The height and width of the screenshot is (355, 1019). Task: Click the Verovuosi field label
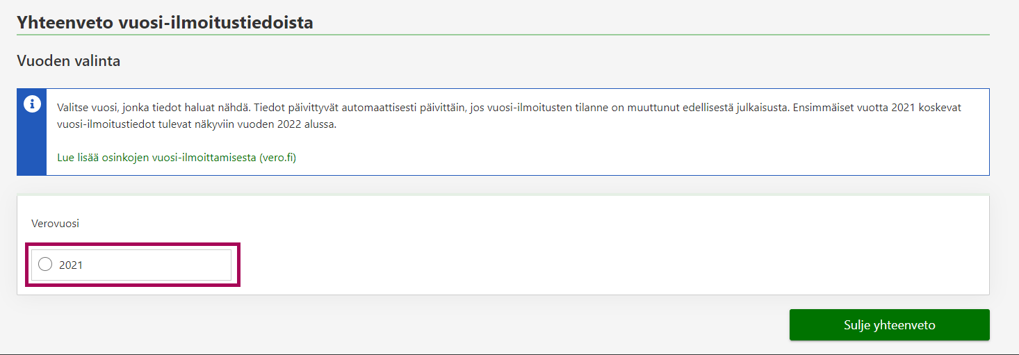click(55, 224)
